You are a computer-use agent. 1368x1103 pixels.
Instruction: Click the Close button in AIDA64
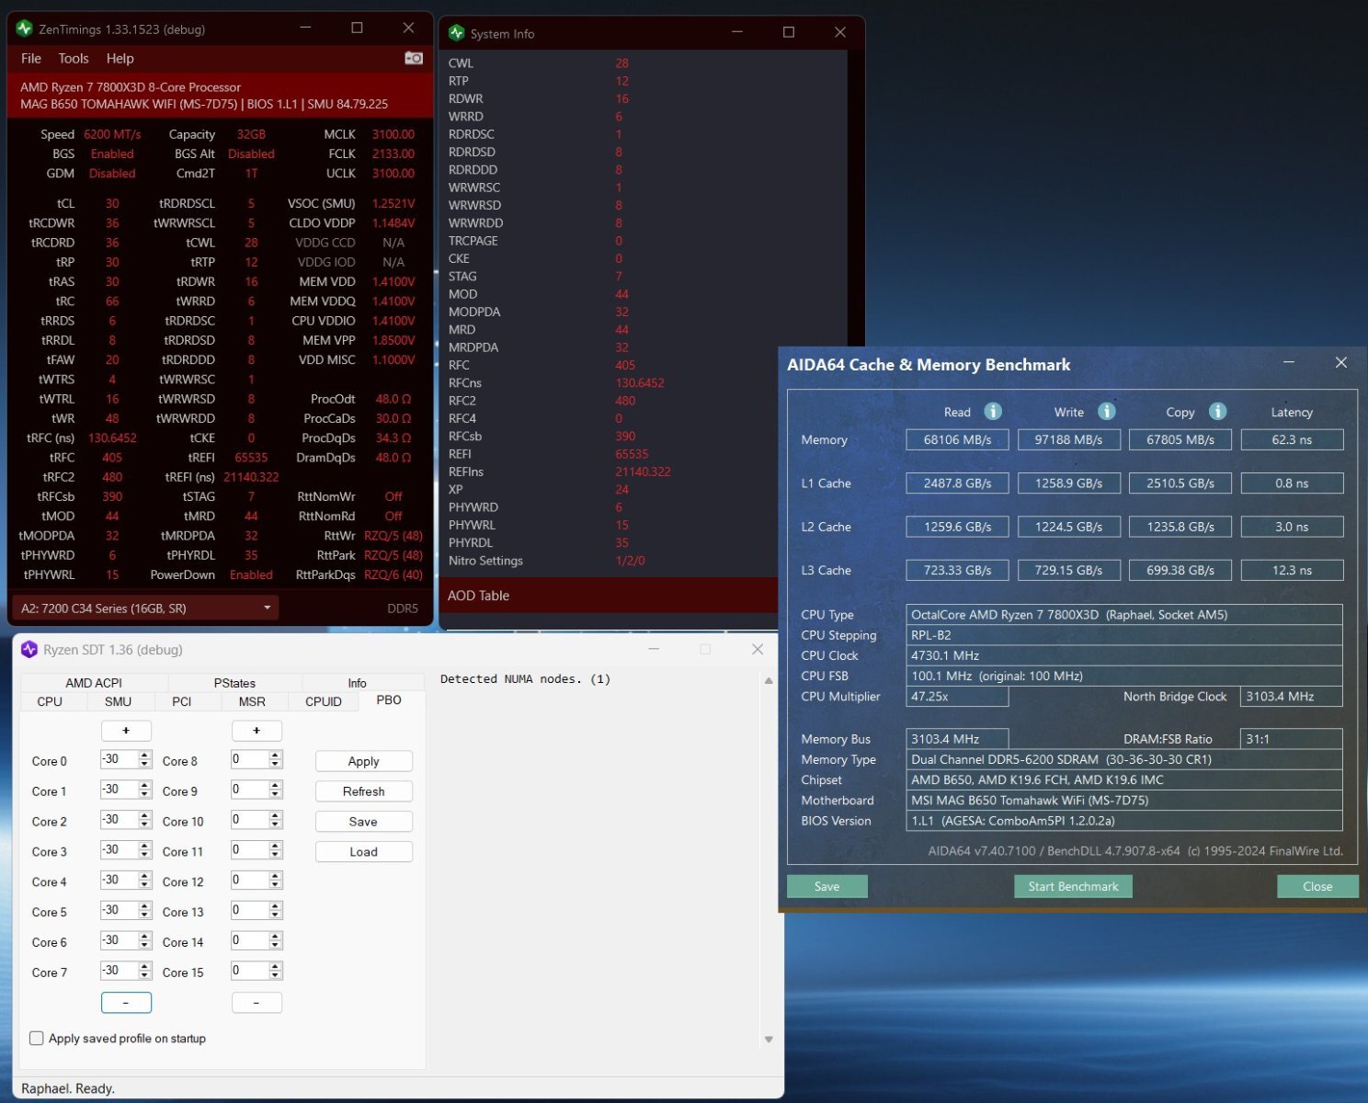click(1317, 886)
